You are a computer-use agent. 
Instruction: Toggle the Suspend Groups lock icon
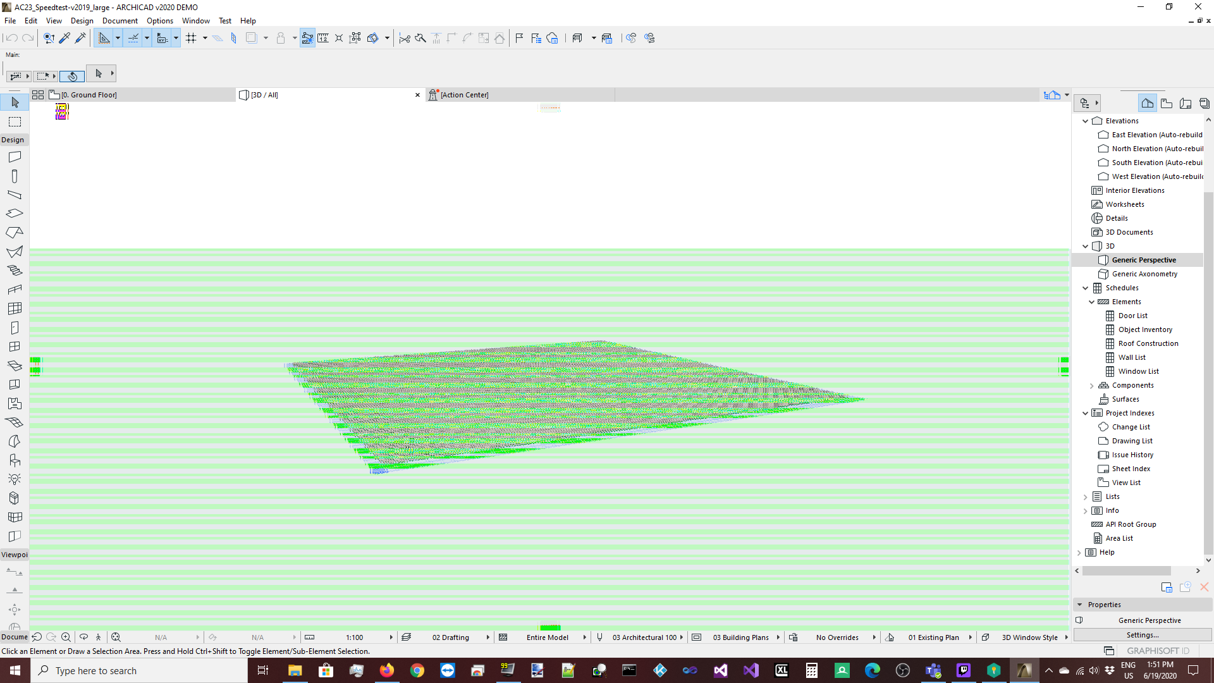pyautogui.click(x=281, y=38)
